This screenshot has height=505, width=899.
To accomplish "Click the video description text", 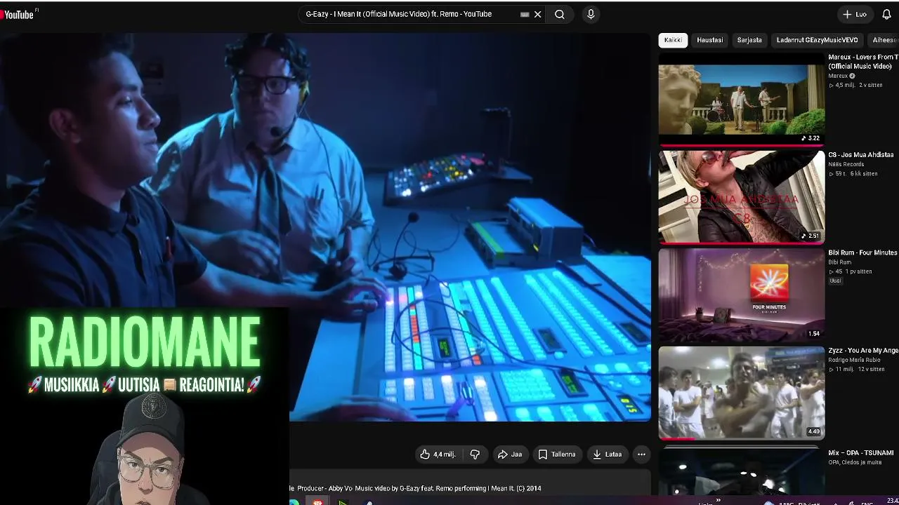I will tap(415, 488).
